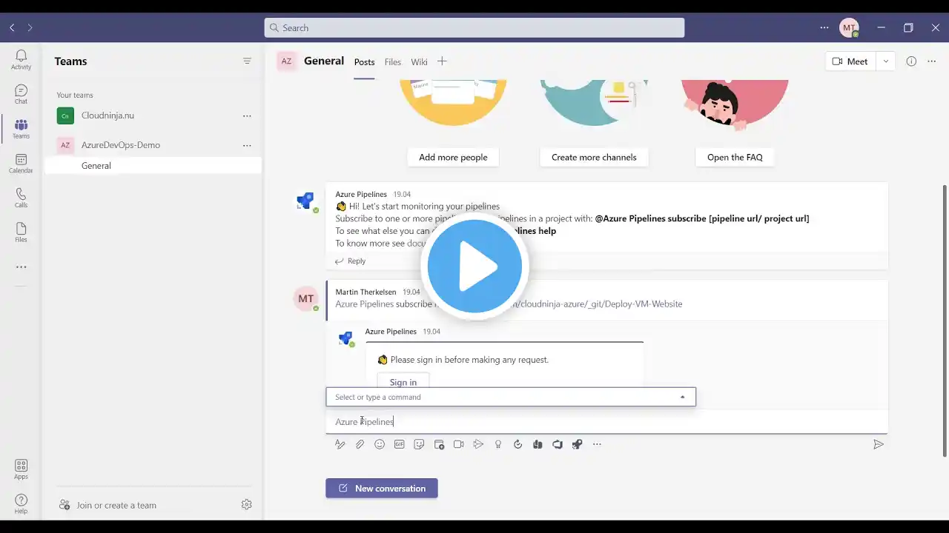This screenshot has height=533, width=949.
Task: Switch to the Posts tab
Action: (x=364, y=62)
